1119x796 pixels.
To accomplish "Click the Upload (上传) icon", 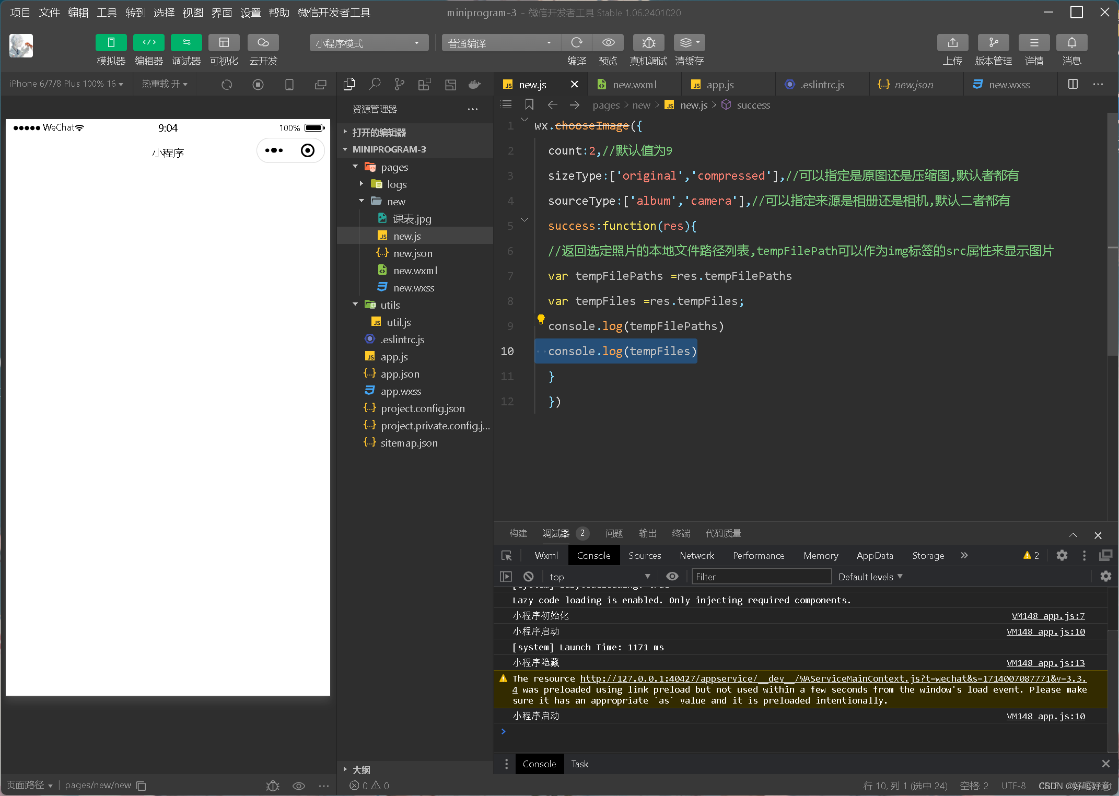I will click(x=952, y=43).
